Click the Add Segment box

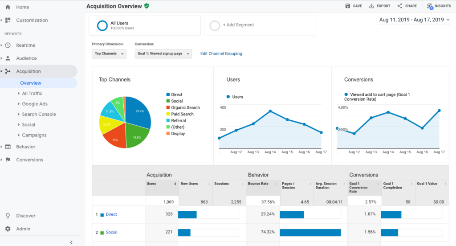pos(260,25)
